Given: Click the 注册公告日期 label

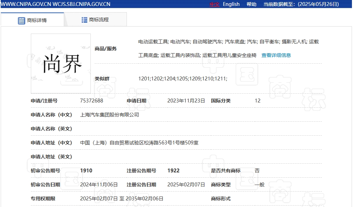Looking at the screenshot, I should click(141, 185).
